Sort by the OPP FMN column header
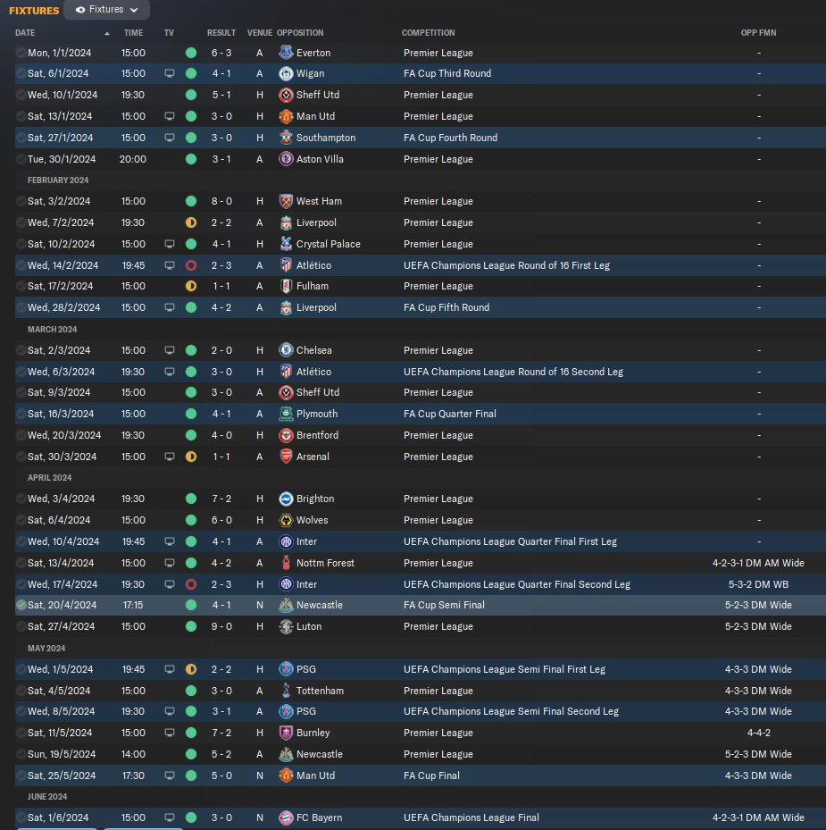Image resolution: width=826 pixels, height=830 pixels. click(x=758, y=33)
